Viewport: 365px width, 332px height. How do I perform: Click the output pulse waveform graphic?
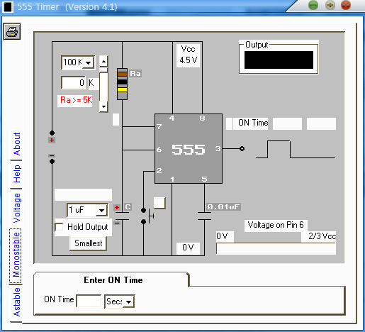[x=296, y=150]
